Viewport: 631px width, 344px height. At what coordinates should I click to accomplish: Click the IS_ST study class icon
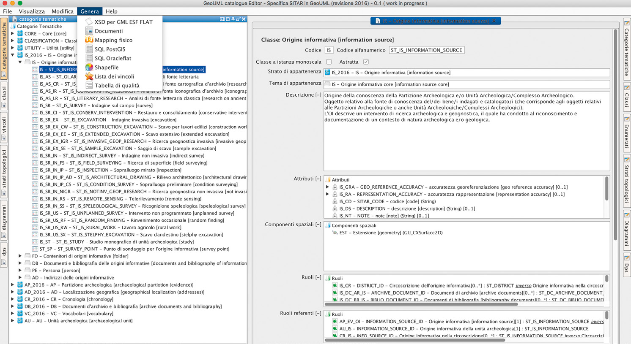[x=35, y=241]
